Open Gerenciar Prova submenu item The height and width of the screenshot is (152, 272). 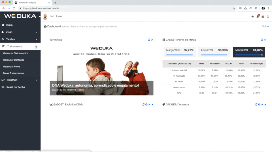[11, 67]
